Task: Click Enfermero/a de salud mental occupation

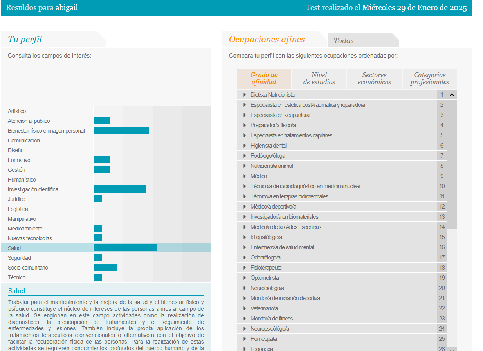Action: click(282, 247)
